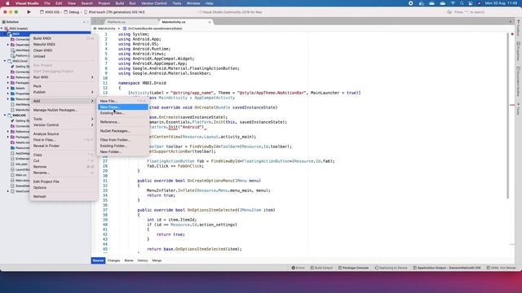522x293 pixels.
Task: Switch to the Merge view tab
Action: (157, 260)
